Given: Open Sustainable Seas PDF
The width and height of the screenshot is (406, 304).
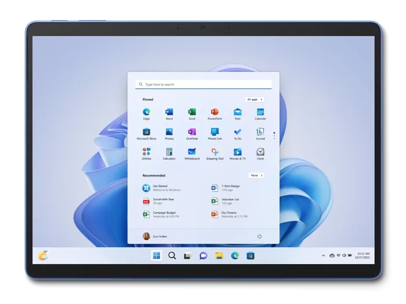Looking at the screenshot, I should pos(158,201).
